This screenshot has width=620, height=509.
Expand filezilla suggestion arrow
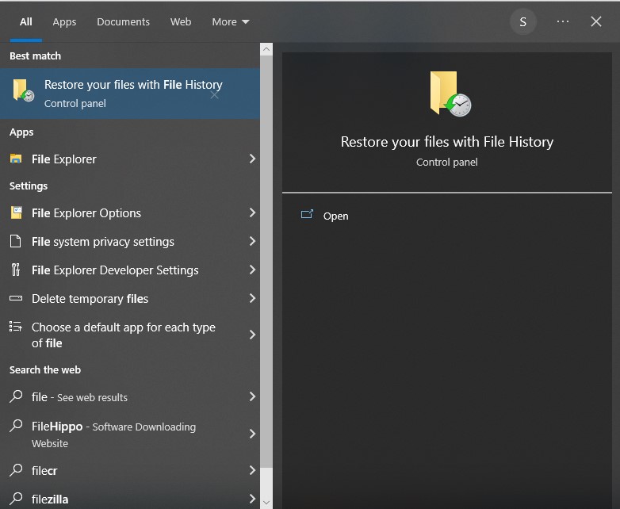pos(252,499)
